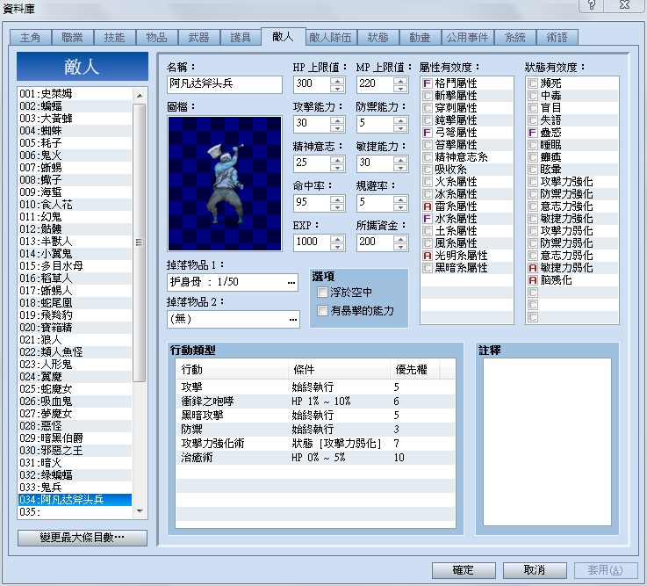Viewport: 647px width, 586px height.
Task: Cycle the 蠱惑 state rank icon
Action: (x=533, y=133)
